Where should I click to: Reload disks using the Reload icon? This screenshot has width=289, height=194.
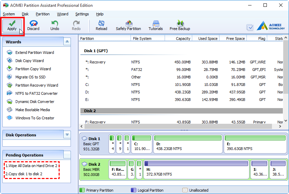[101, 26]
